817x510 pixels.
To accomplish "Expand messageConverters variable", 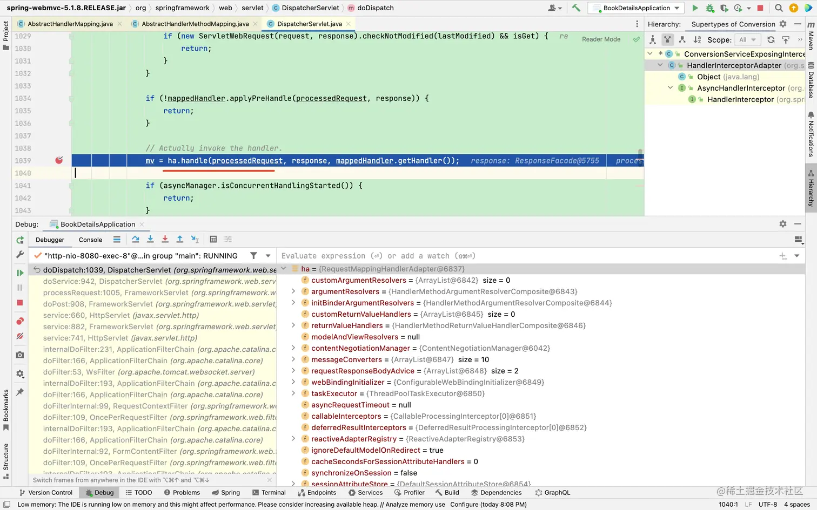I will click(293, 359).
